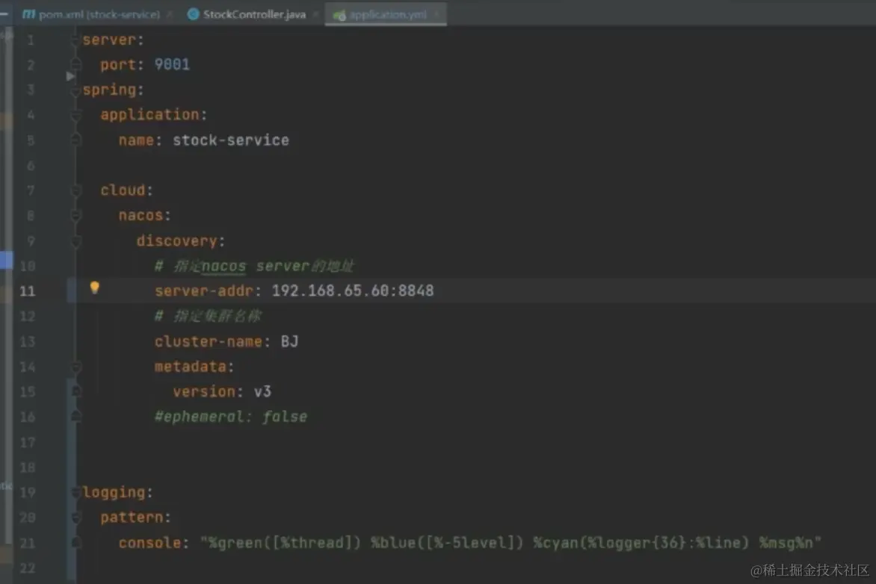876x584 pixels.
Task: Click the #ephemeral: false comment
Action: click(231, 417)
